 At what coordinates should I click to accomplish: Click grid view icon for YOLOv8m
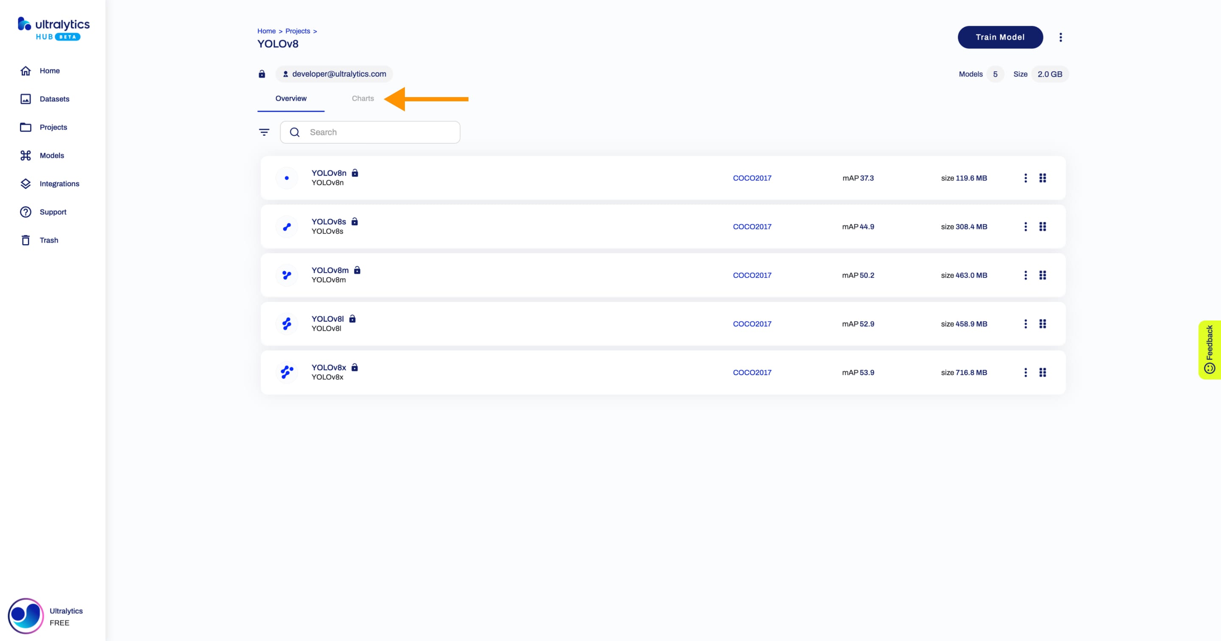pyautogui.click(x=1043, y=274)
